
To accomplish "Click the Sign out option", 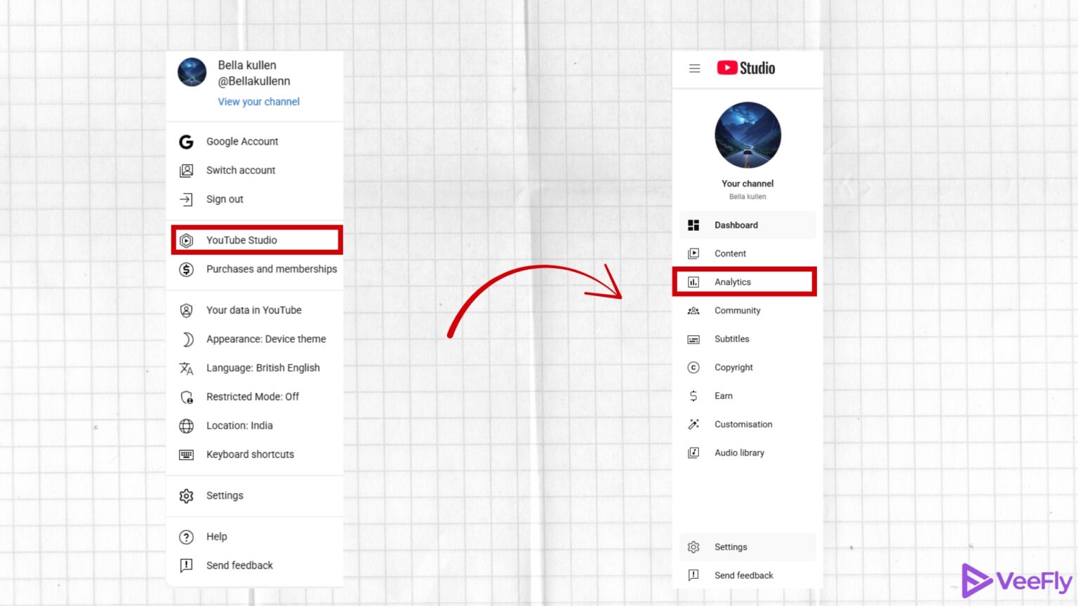I will click(225, 199).
